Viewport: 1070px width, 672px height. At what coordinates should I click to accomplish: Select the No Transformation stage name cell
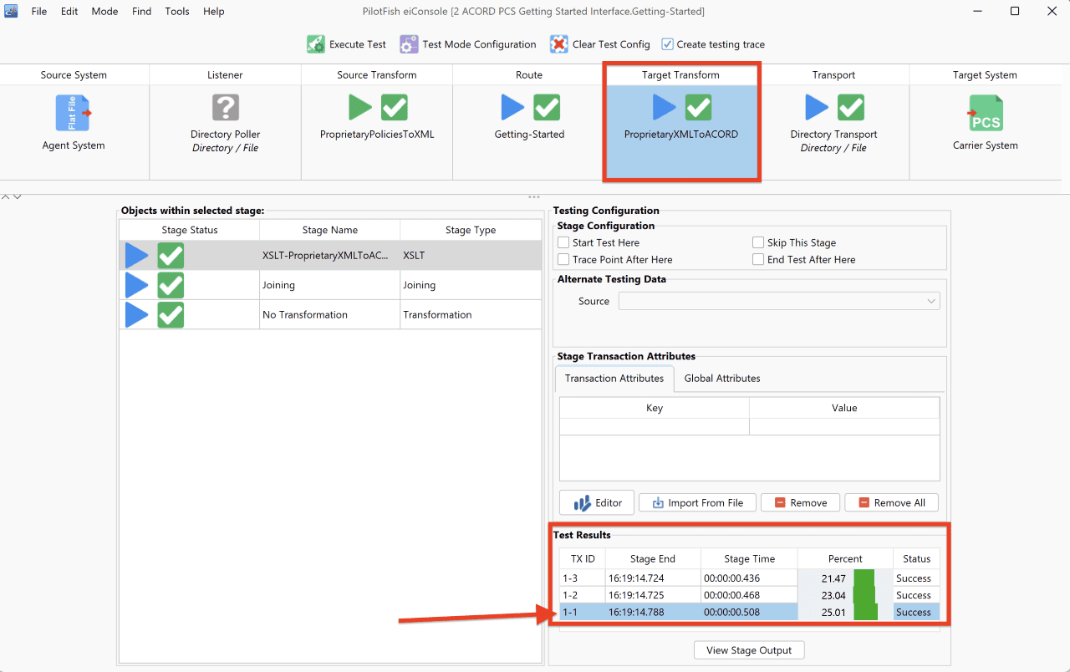330,315
